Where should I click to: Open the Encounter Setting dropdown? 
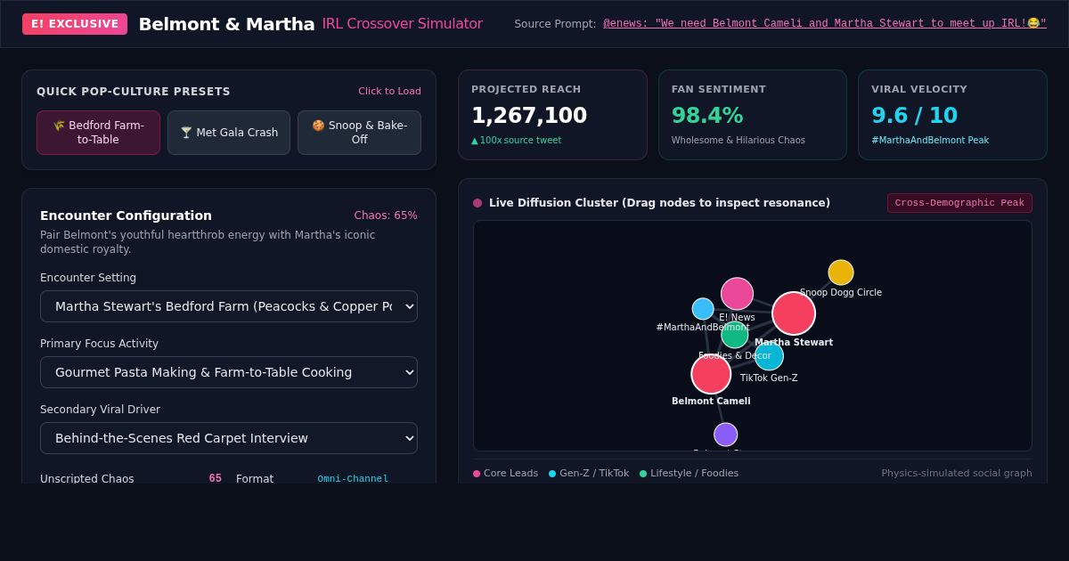229,306
